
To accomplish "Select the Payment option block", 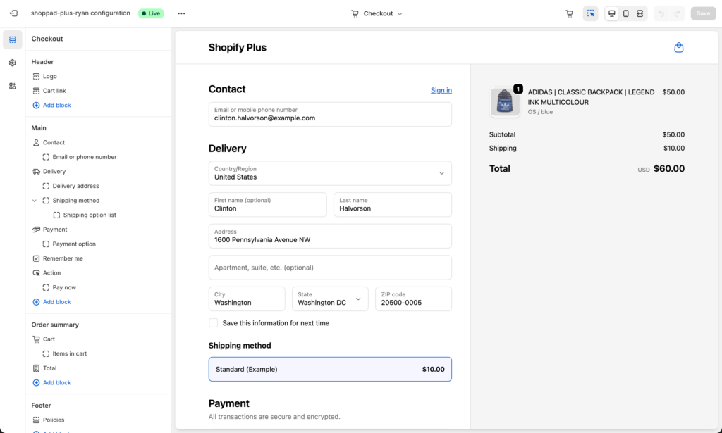I will coord(74,244).
